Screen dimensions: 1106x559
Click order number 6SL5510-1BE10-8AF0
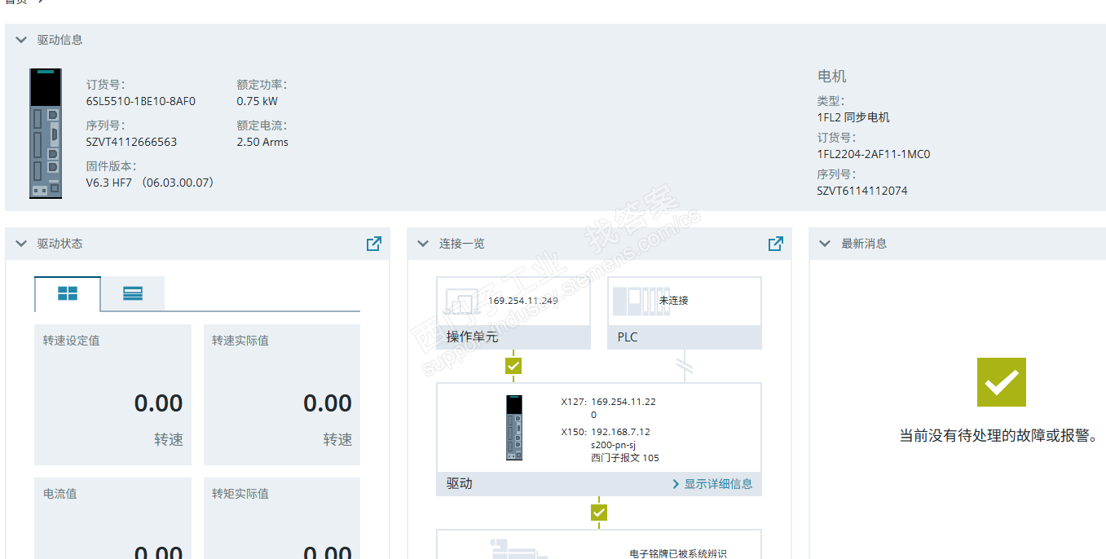(141, 102)
